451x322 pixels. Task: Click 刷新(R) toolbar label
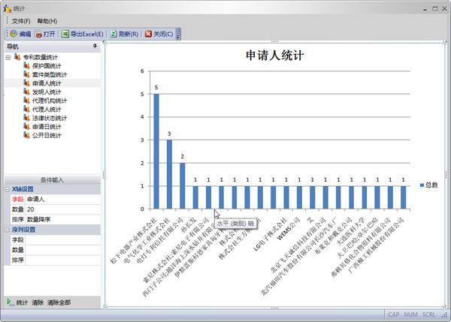click(129, 35)
